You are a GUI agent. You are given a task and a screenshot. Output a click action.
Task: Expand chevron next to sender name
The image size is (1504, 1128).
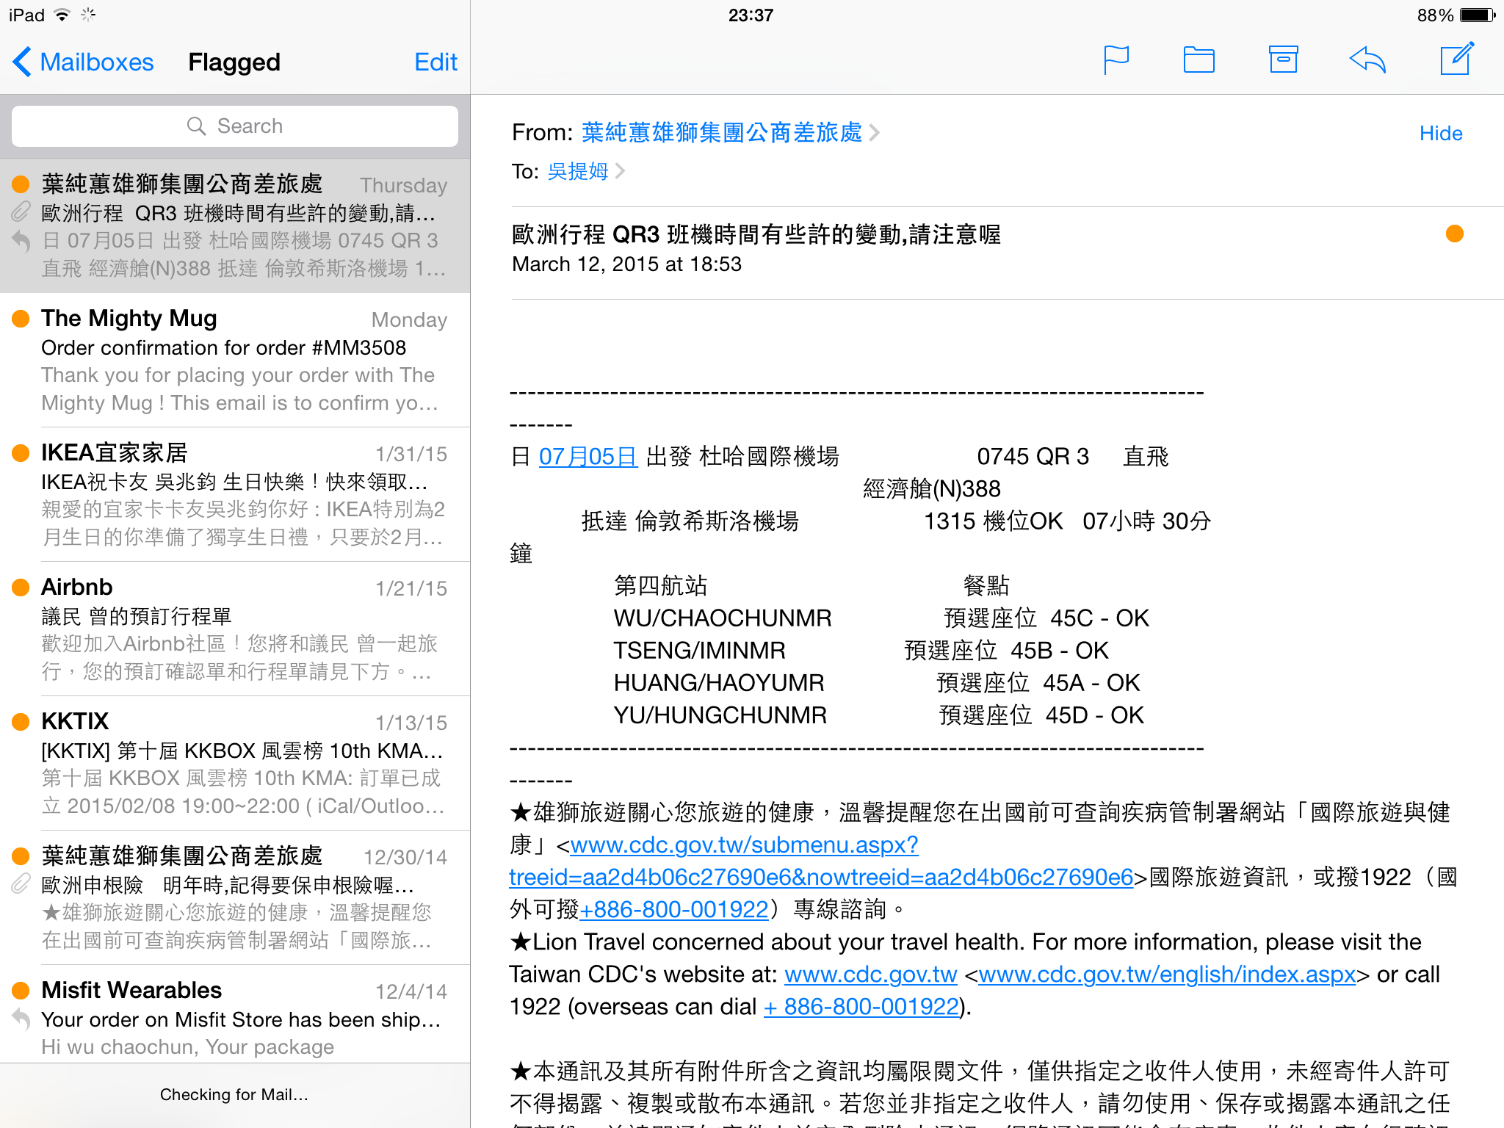click(874, 133)
